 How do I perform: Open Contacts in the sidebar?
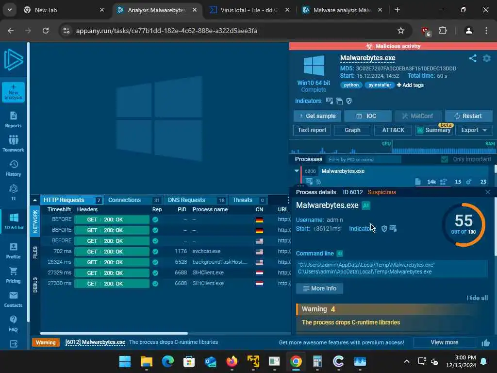(x=13, y=299)
